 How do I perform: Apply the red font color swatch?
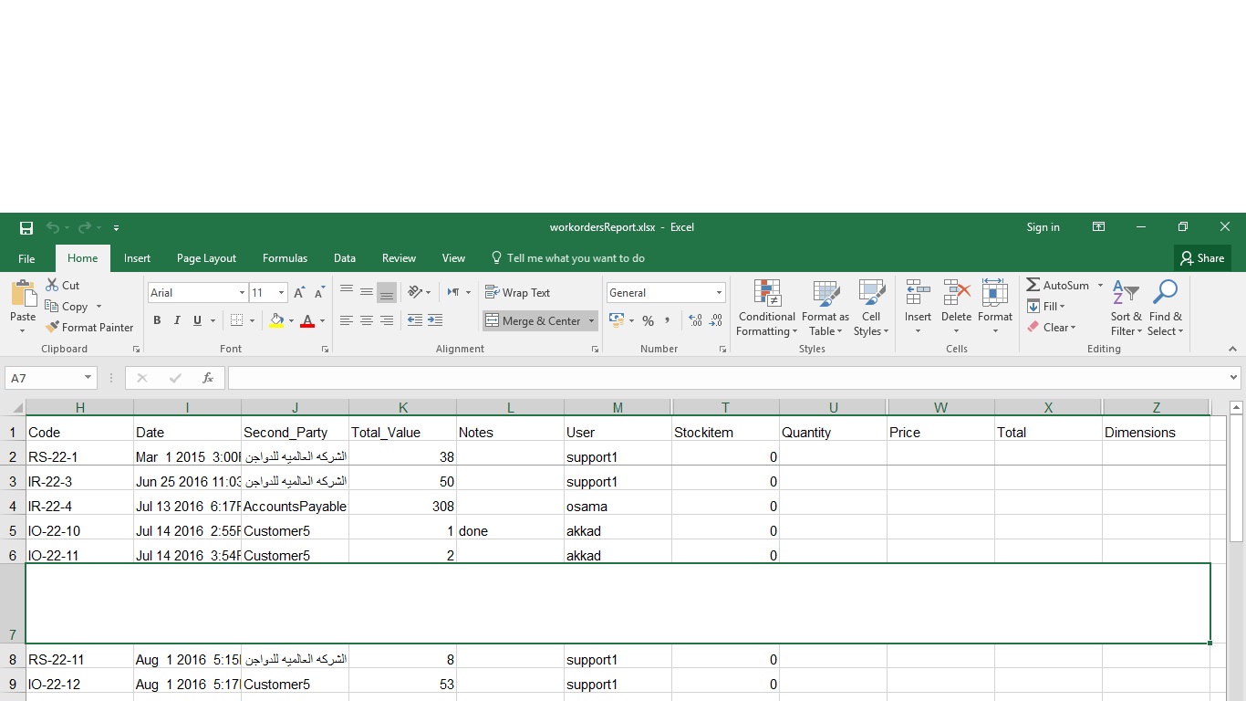pyautogui.click(x=307, y=321)
